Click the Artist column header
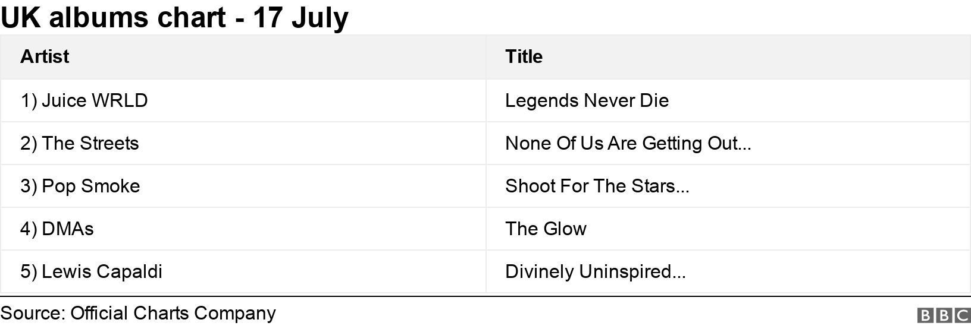This screenshot has height=329, width=971. tap(45, 56)
